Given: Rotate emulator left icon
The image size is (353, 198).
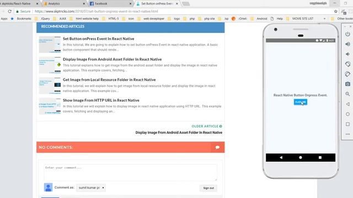Looking at the screenshot, I should click(x=347, y=64).
